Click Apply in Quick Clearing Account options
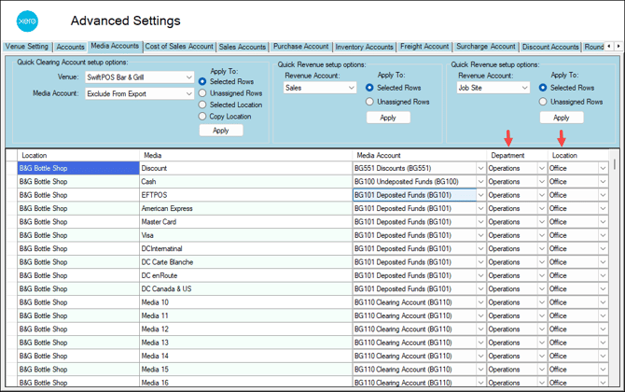The image size is (625, 392). 221,131
